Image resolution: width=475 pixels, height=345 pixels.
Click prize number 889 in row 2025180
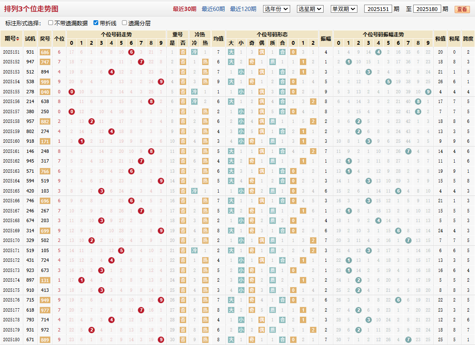coord(45,340)
